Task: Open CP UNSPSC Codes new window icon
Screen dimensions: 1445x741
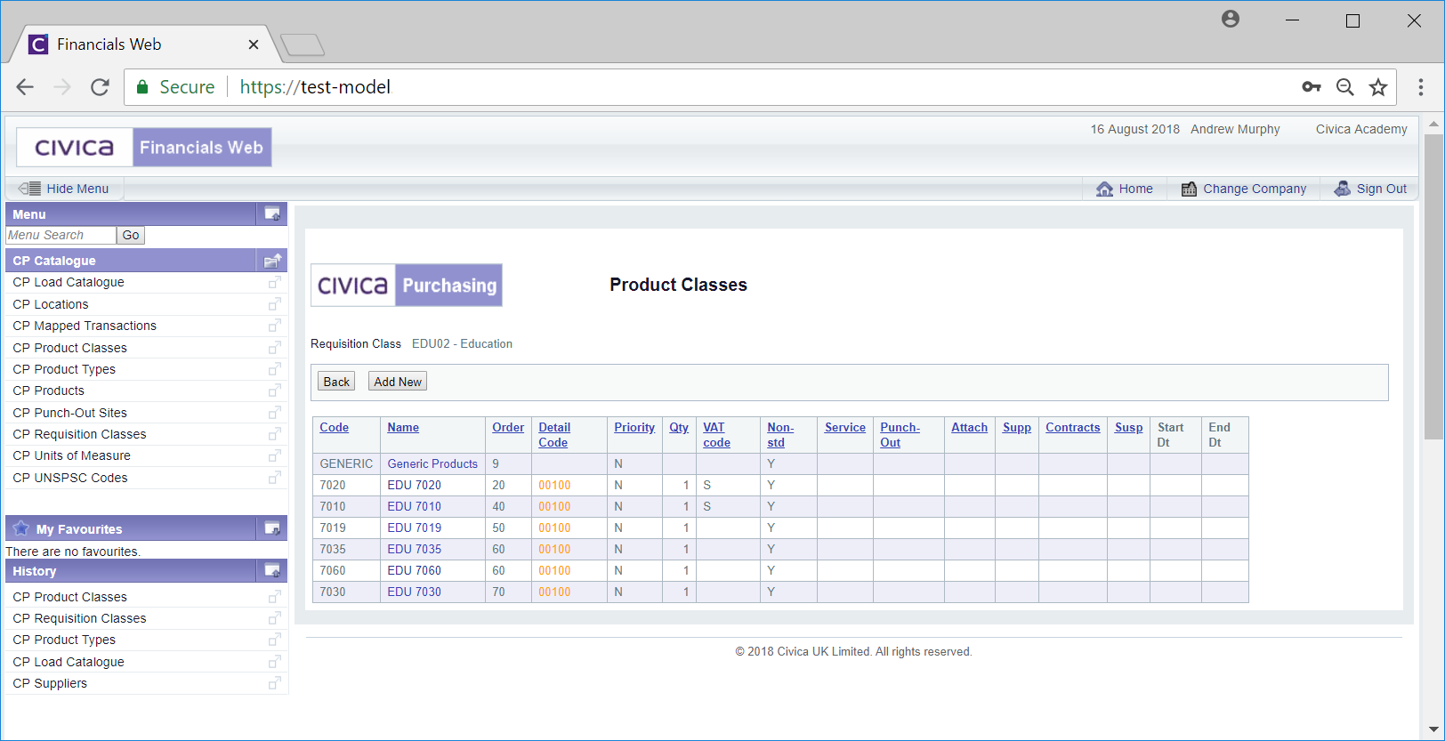Action: [274, 478]
